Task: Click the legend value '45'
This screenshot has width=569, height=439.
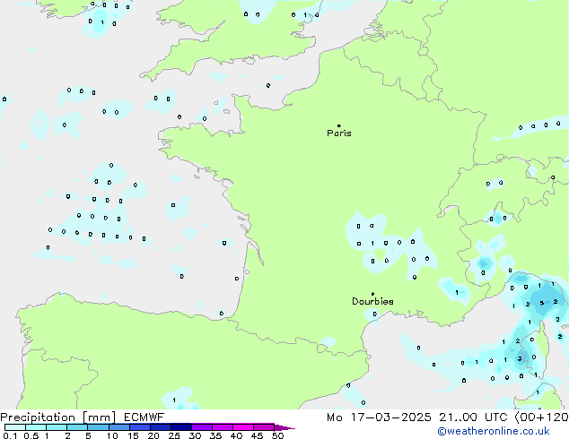Action: coord(257,435)
